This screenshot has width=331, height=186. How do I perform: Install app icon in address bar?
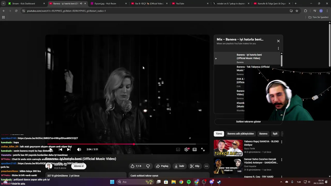click(x=291, y=11)
